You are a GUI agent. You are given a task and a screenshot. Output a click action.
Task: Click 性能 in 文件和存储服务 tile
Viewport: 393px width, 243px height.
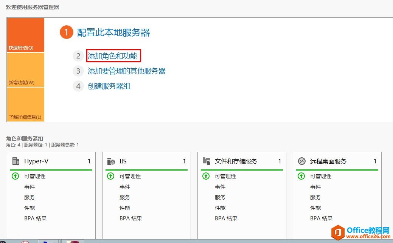(x=220, y=208)
